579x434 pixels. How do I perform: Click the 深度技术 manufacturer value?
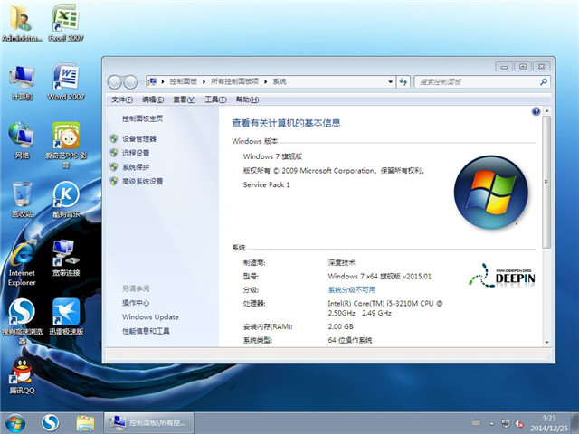click(x=341, y=262)
